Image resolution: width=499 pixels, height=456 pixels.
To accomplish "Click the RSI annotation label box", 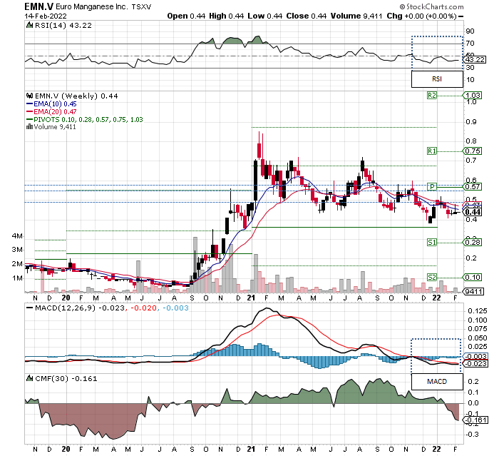I will [437, 79].
